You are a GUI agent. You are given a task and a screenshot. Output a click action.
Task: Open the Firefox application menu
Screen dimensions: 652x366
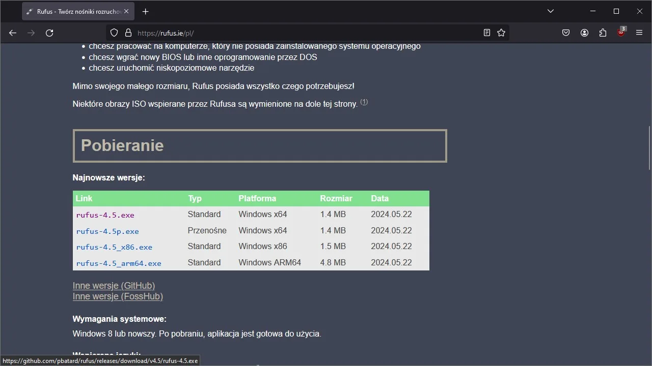click(x=639, y=33)
